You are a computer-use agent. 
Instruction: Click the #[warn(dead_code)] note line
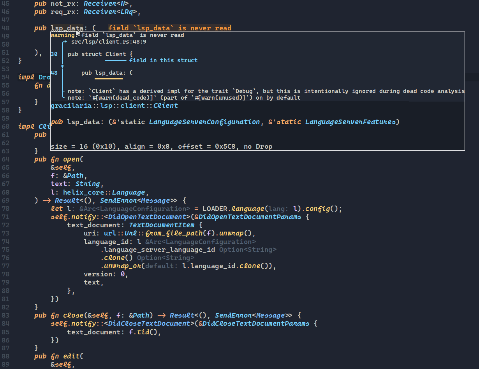(x=184, y=98)
